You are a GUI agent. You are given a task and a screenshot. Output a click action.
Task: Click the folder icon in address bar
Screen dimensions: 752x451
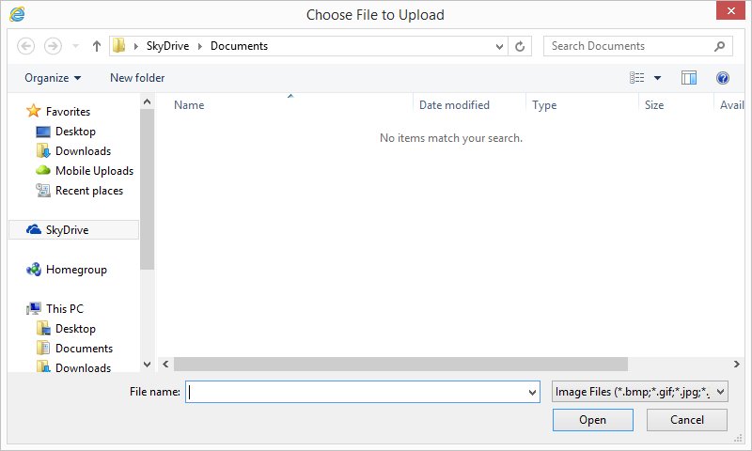(118, 45)
